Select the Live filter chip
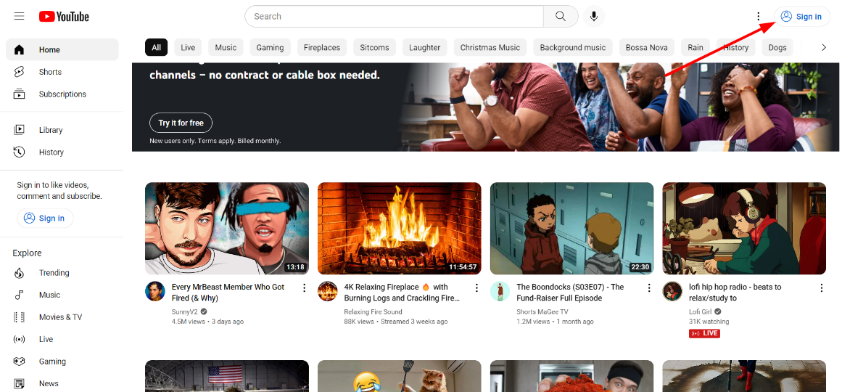 pyautogui.click(x=188, y=47)
